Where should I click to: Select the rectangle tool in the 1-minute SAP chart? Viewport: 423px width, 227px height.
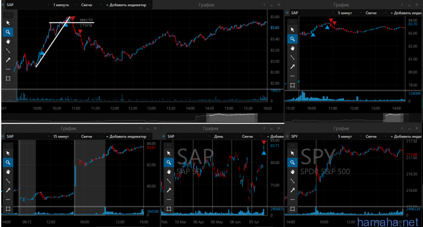8,78
